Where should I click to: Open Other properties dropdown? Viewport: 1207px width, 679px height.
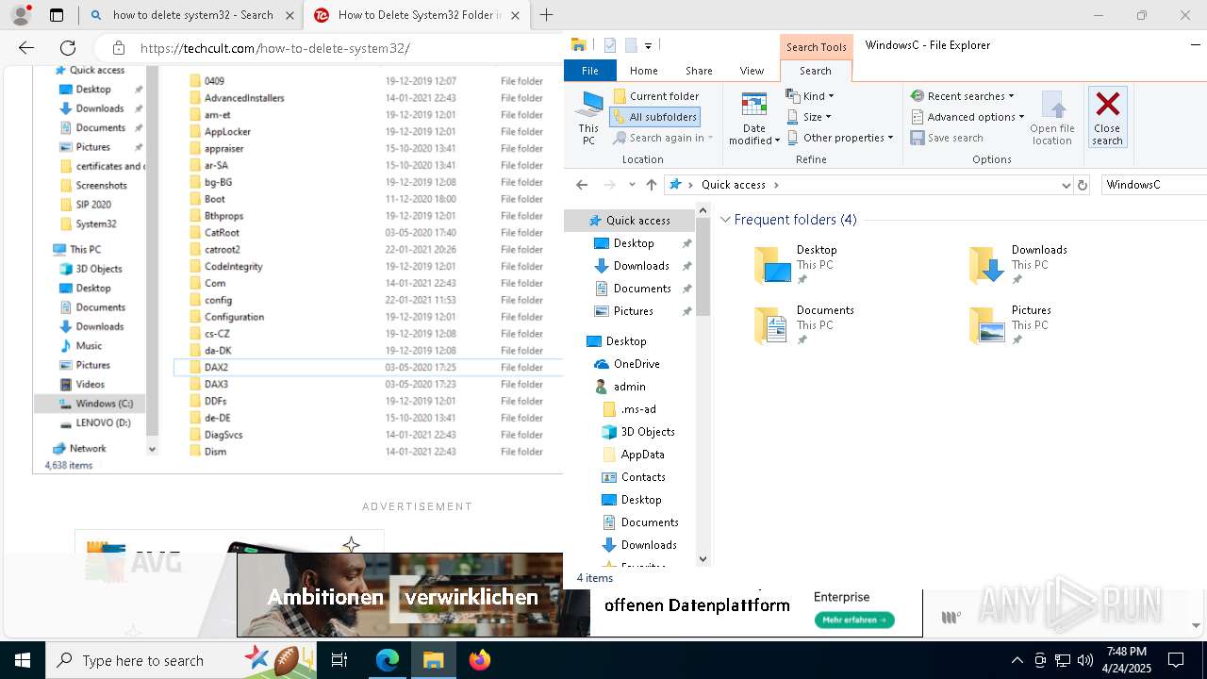pos(840,138)
